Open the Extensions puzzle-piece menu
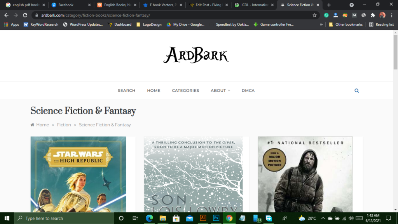 pyautogui.click(x=373, y=15)
